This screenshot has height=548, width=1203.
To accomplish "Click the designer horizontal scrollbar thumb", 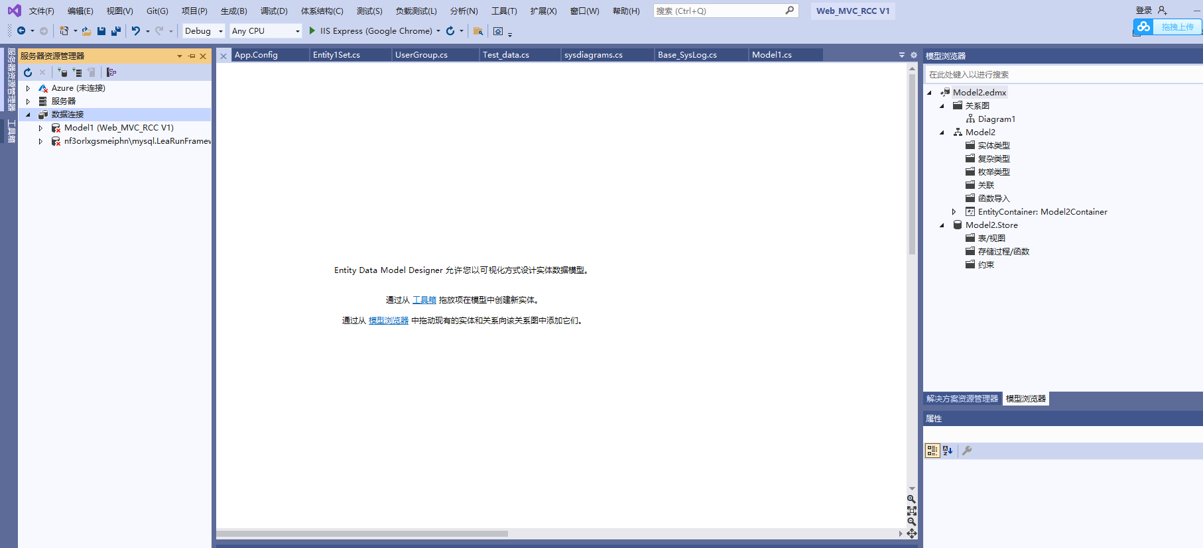I will pos(362,533).
